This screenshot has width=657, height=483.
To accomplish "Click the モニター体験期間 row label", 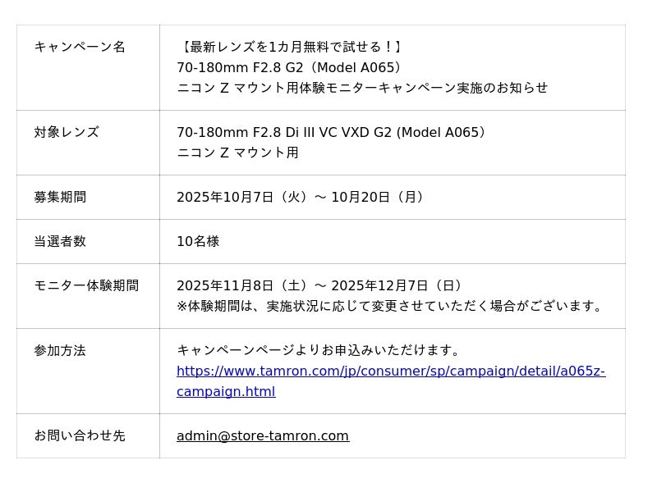I will (86, 285).
